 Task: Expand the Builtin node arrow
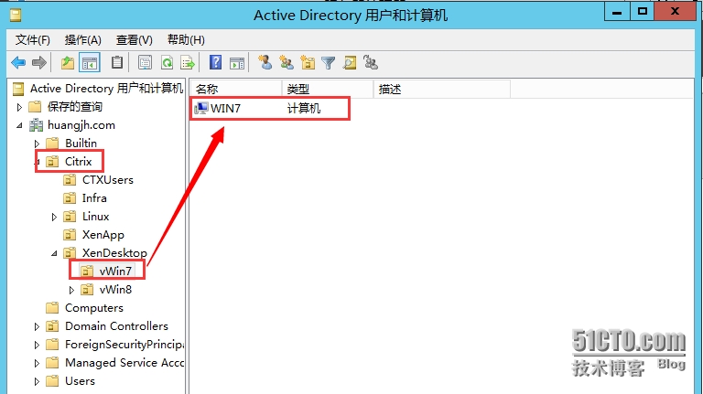click(x=37, y=144)
